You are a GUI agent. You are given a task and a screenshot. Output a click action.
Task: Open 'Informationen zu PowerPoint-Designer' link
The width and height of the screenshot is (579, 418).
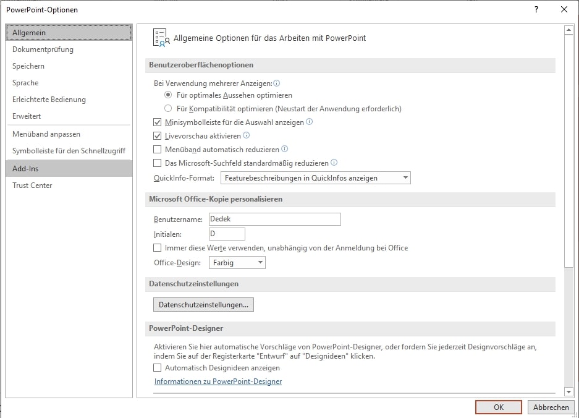pyautogui.click(x=218, y=382)
